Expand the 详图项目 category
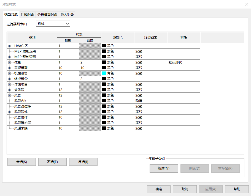251x196 pixels. (x=9, y=84)
